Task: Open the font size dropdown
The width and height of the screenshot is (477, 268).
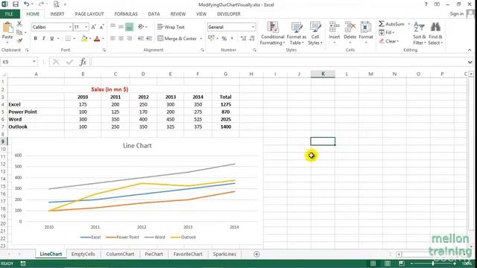Action: pos(86,27)
